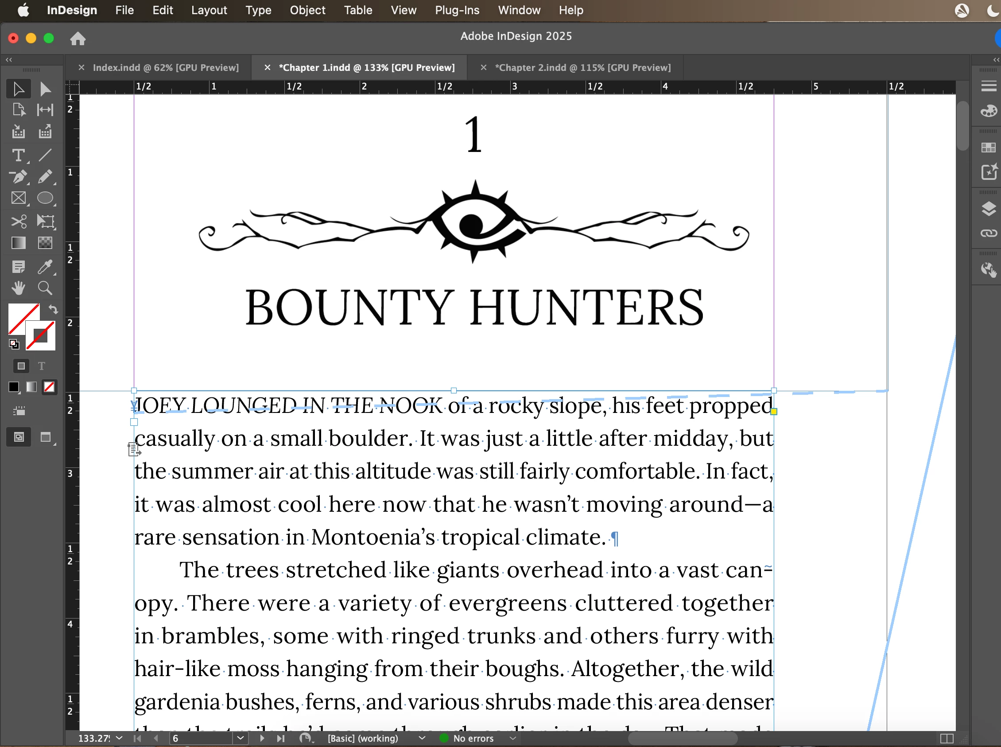Open the Layers panel icon

point(988,208)
